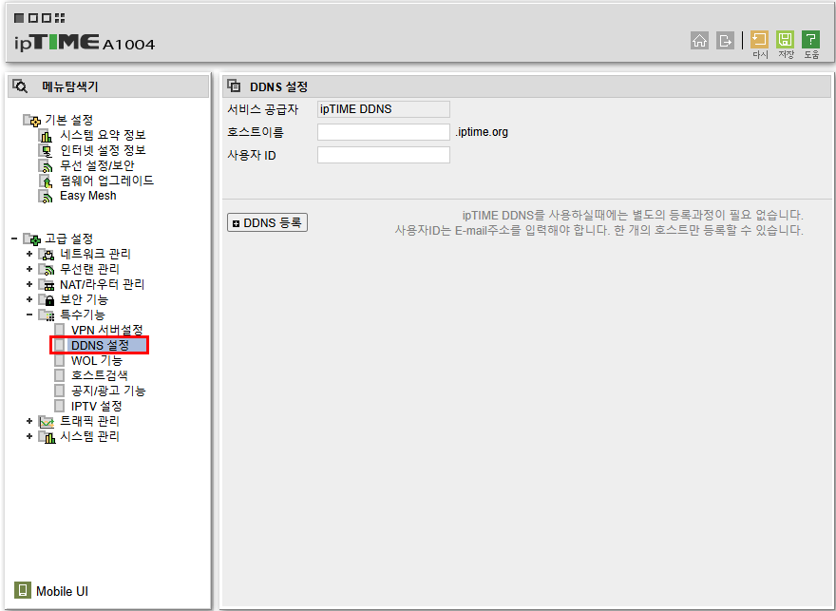Expand the 보안 기능 node
This screenshot has height=611, width=836.
[x=29, y=299]
